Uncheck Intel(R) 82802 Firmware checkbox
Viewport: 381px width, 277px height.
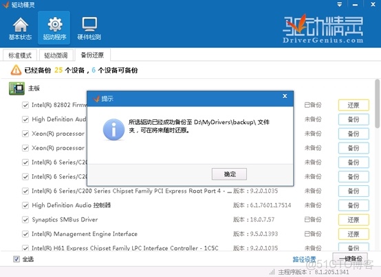(x=25, y=105)
